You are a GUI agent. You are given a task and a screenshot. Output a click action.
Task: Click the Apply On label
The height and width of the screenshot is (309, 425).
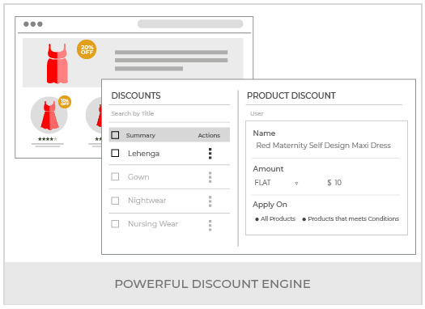tap(270, 205)
